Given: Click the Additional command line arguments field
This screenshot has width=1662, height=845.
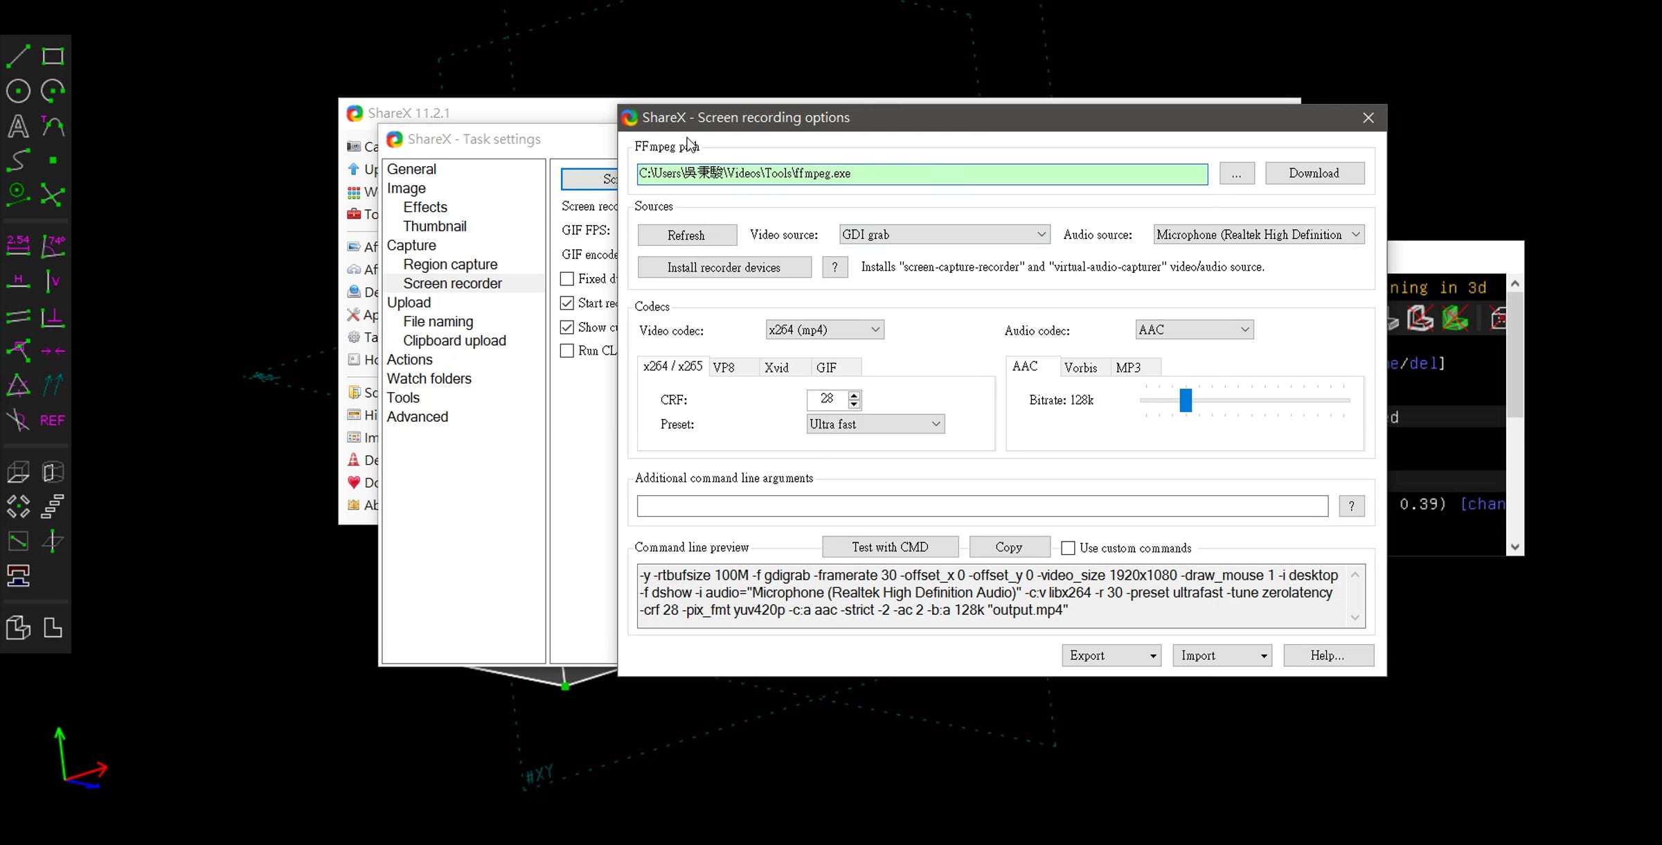Looking at the screenshot, I should pos(982,506).
